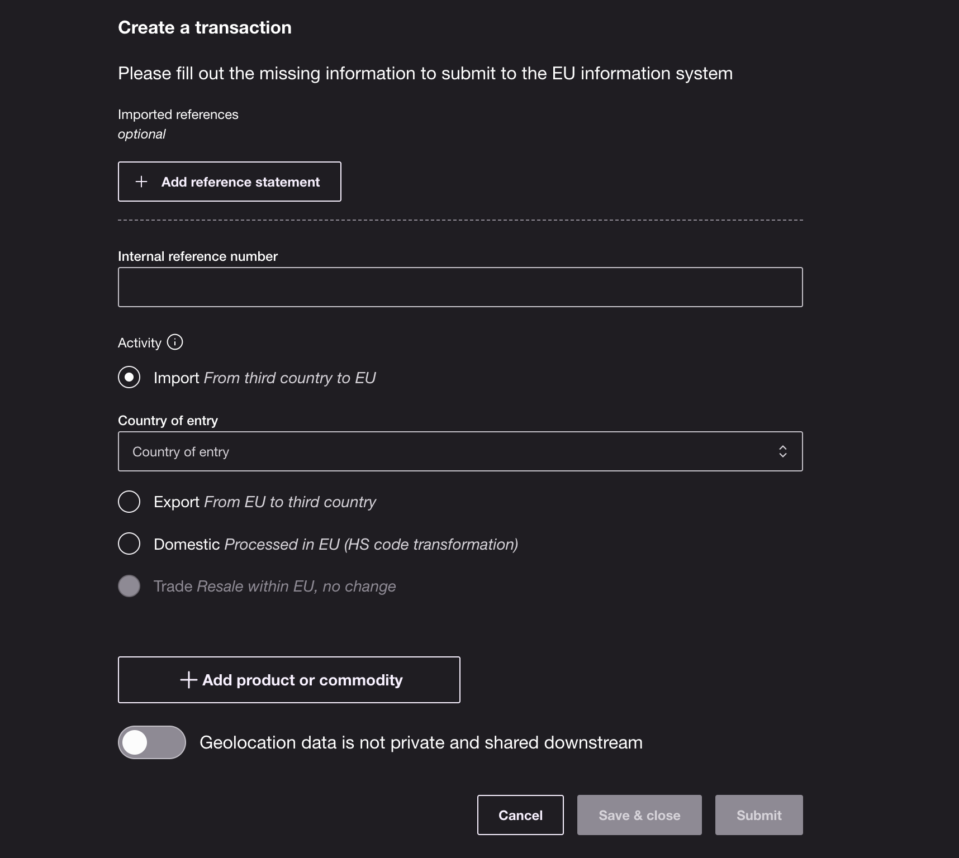
Task: Click the up-down chevron in Country of entry
Action: (782, 451)
